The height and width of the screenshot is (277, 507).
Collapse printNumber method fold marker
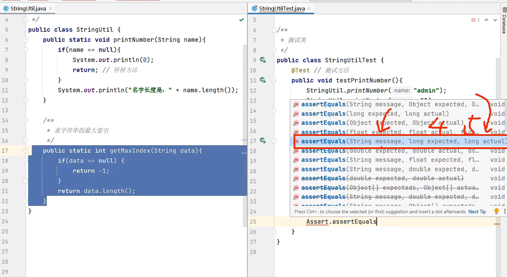point(26,40)
